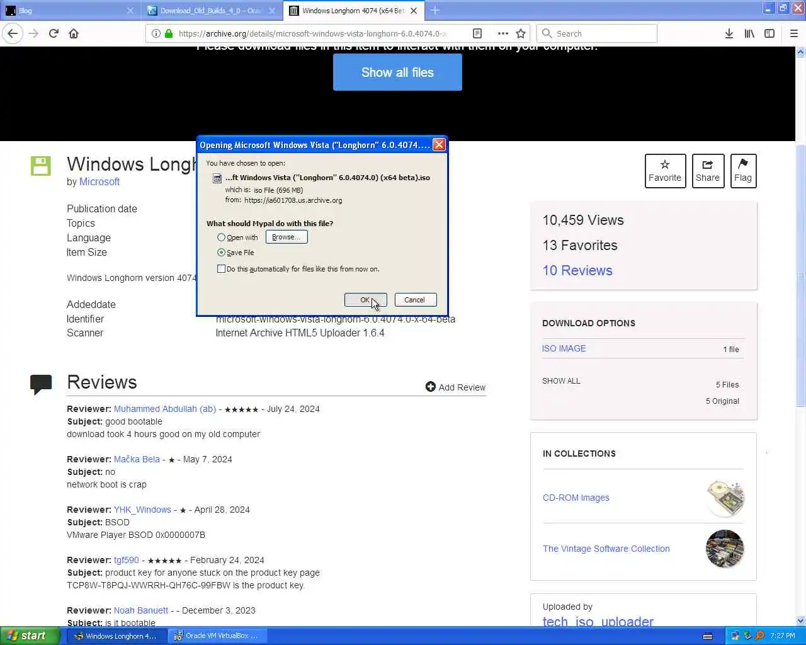Click Add Review link
The height and width of the screenshot is (645, 806).
click(455, 387)
